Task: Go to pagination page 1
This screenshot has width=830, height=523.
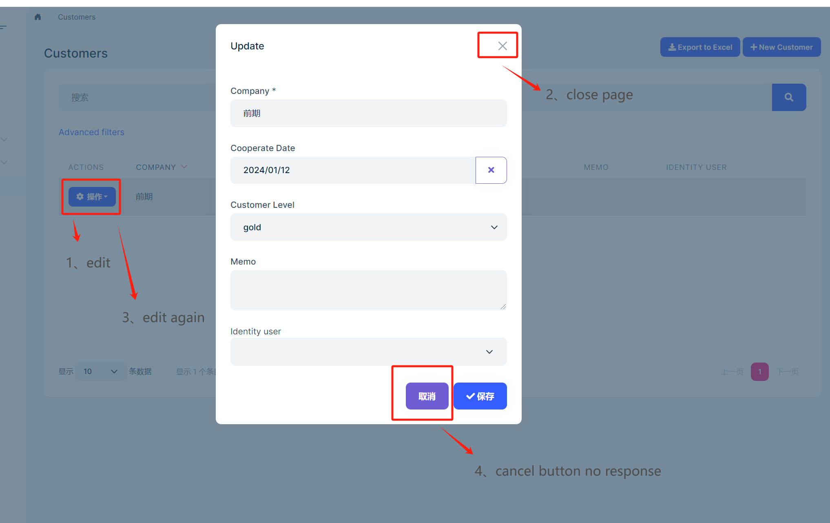Action: click(x=759, y=372)
